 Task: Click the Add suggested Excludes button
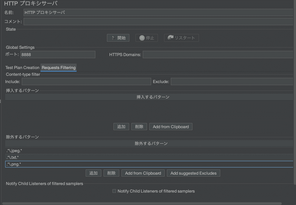(193, 173)
